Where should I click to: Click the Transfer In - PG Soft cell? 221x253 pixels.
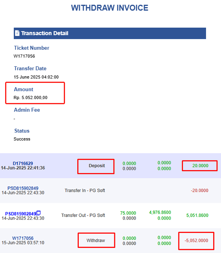pos(85,190)
